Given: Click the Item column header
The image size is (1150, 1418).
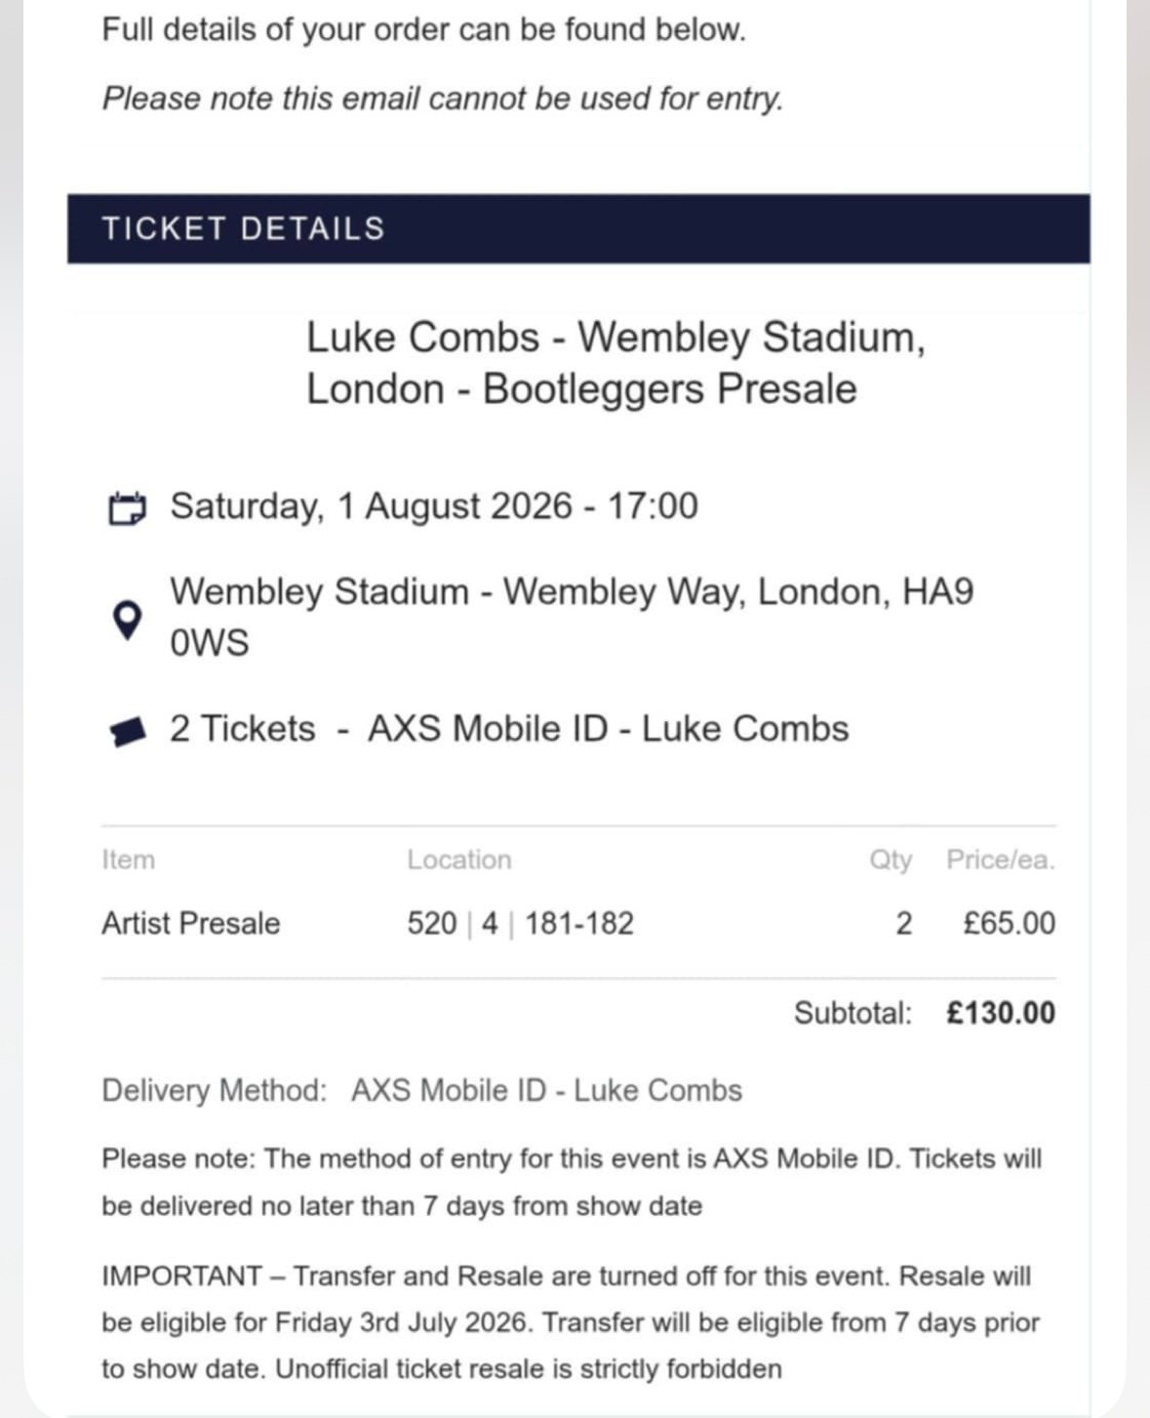Looking at the screenshot, I should [x=128, y=860].
